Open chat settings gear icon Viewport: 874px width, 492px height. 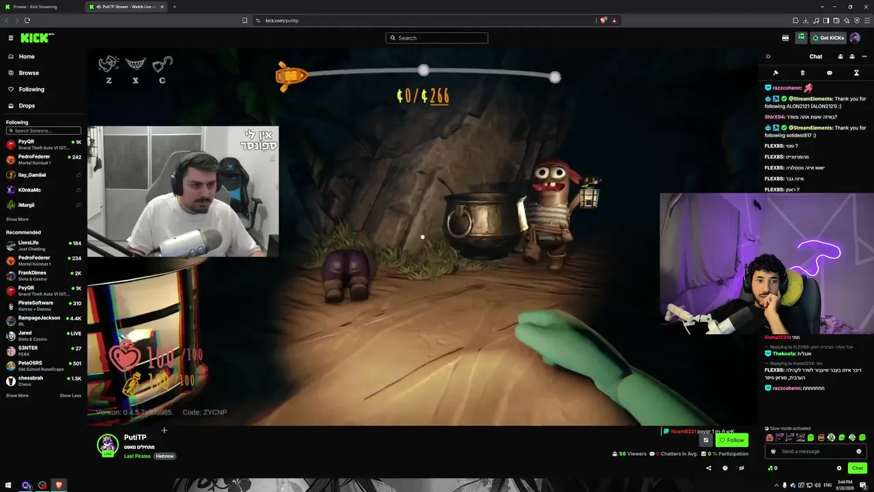pos(839,468)
